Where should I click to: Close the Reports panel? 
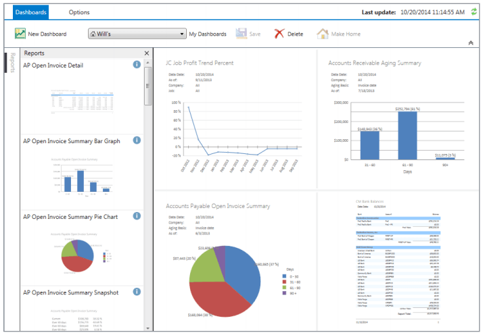147,53
